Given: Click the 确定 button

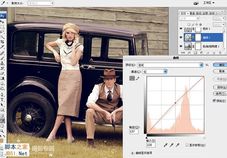Looking at the screenshot, I should coord(220,65).
